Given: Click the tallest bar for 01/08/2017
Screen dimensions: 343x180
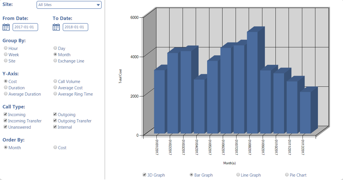Looking at the screenshot, I should [x=252, y=83].
